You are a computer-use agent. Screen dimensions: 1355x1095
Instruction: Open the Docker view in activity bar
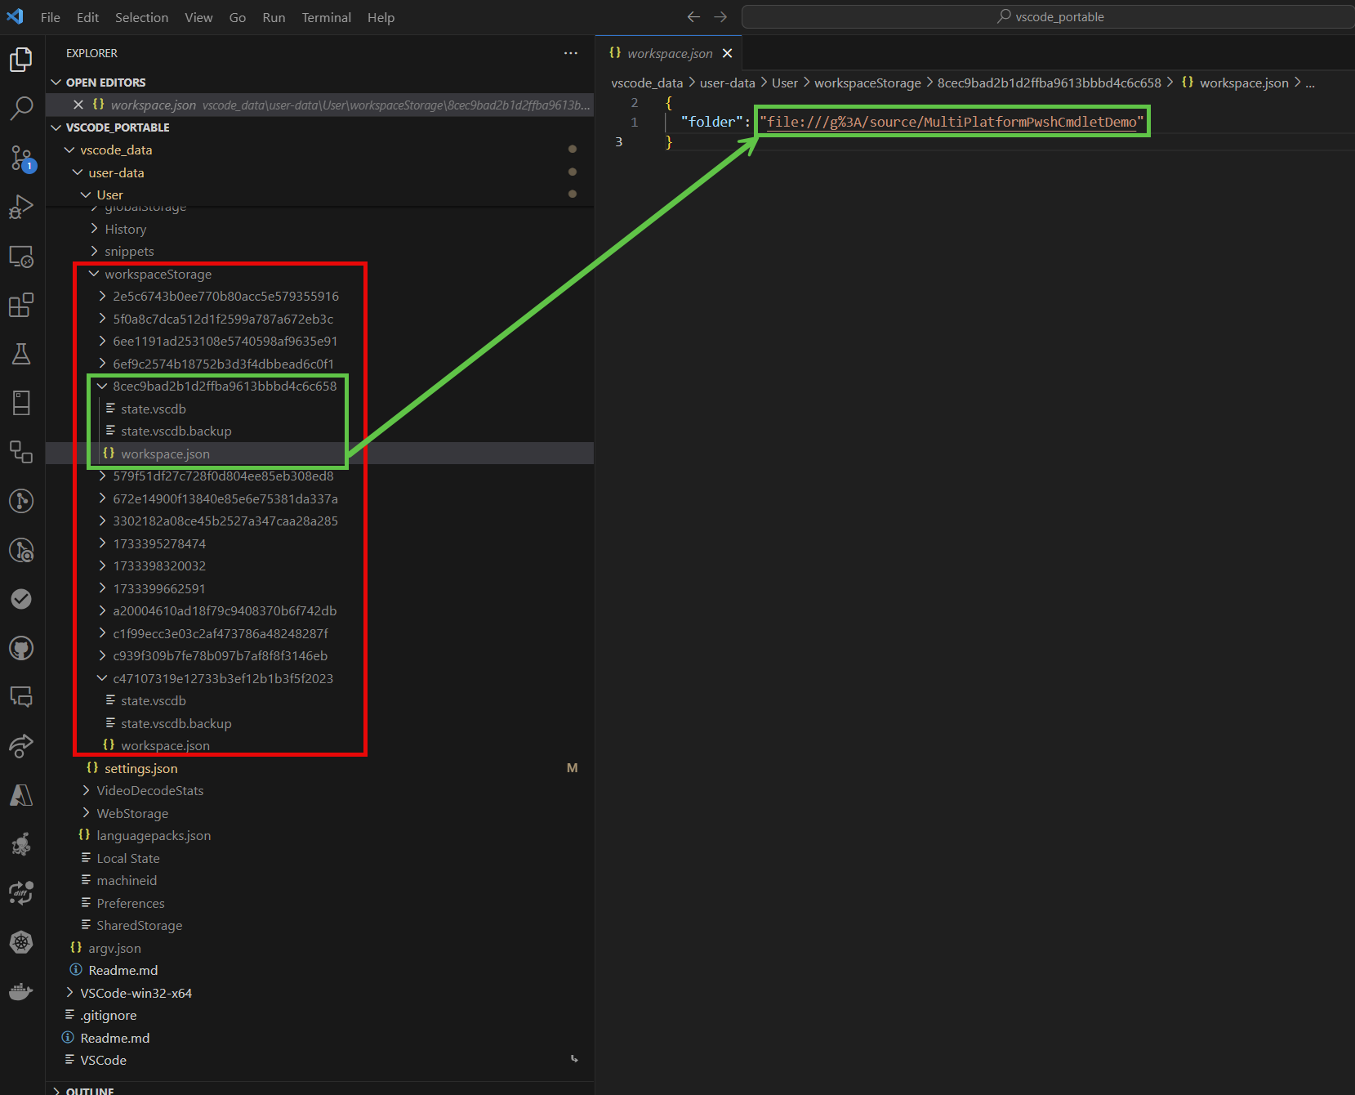point(21,992)
